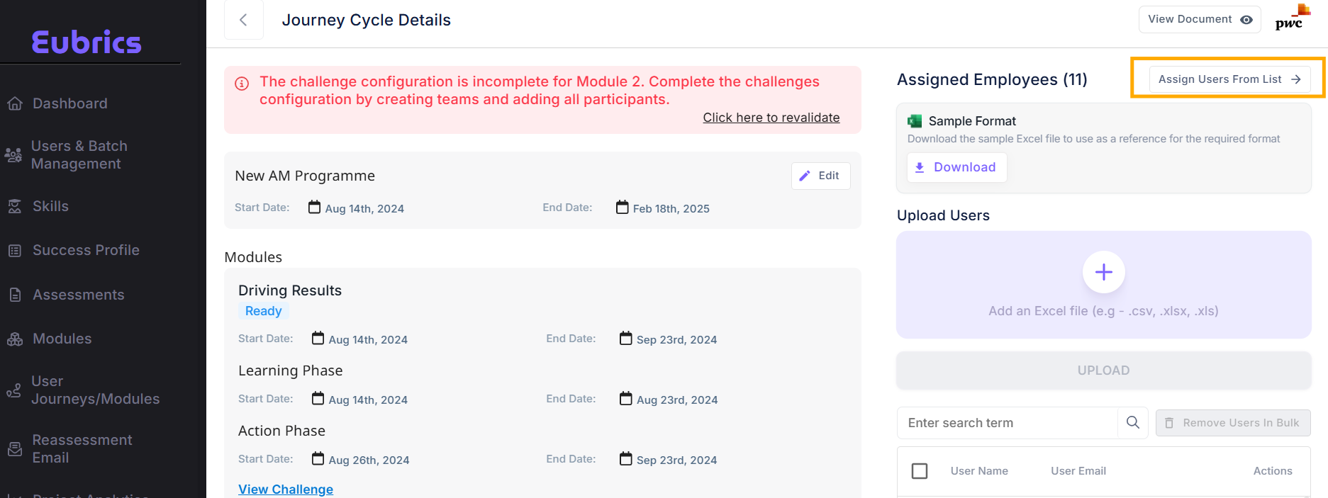Screen dimensions: 1328x498
Task: Click Assign Users From List
Action: 1229,79
